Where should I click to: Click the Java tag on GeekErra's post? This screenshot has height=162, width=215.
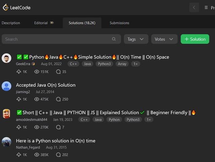tap(87, 64)
